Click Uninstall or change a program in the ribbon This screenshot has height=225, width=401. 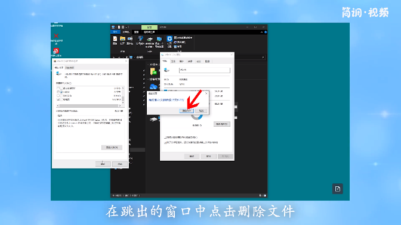coord(183,37)
